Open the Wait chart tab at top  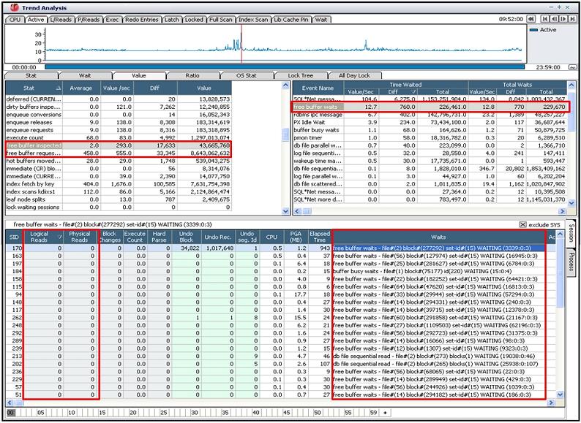[x=321, y=20]
